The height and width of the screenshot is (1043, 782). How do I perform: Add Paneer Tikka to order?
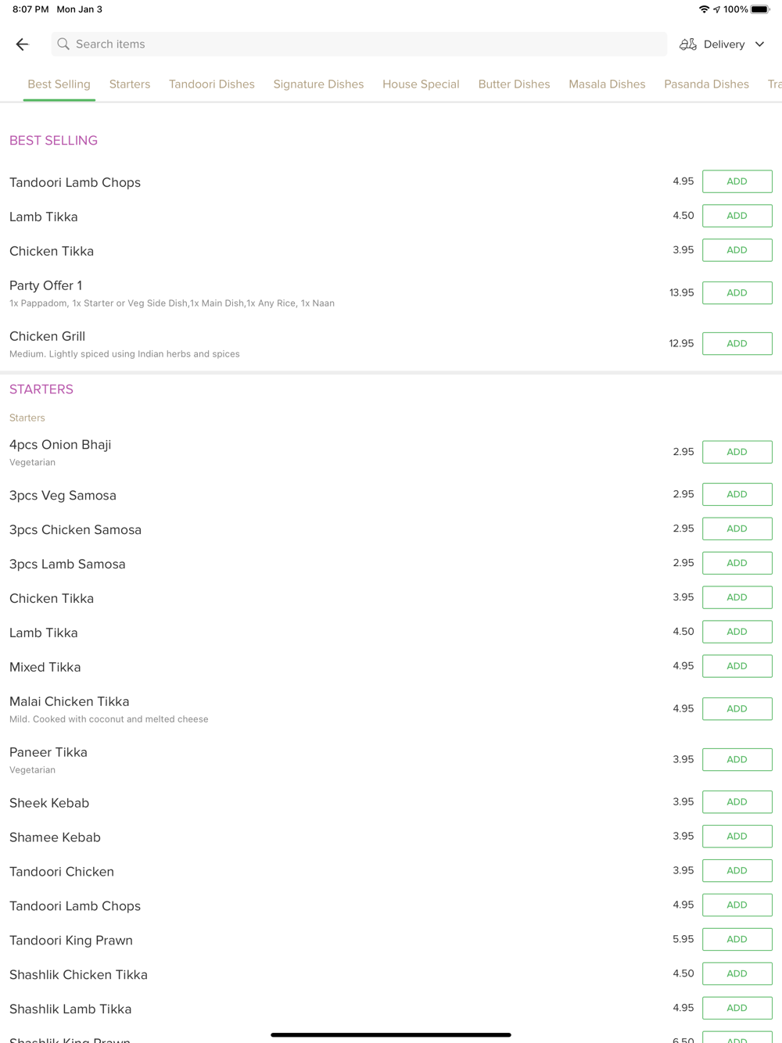coord(737,759)
